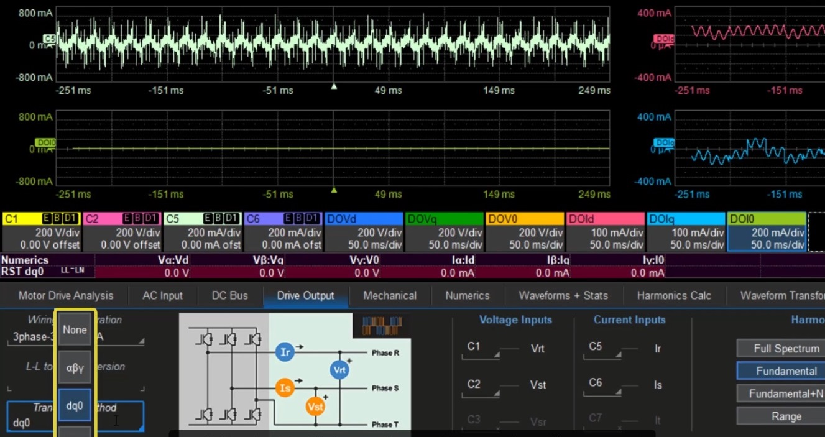
Task: Select the Full Spectrum harmonic filter
Action: tap(786, 349)
